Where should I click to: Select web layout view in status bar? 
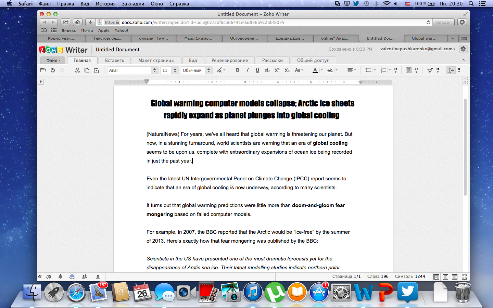coord(455,277)
